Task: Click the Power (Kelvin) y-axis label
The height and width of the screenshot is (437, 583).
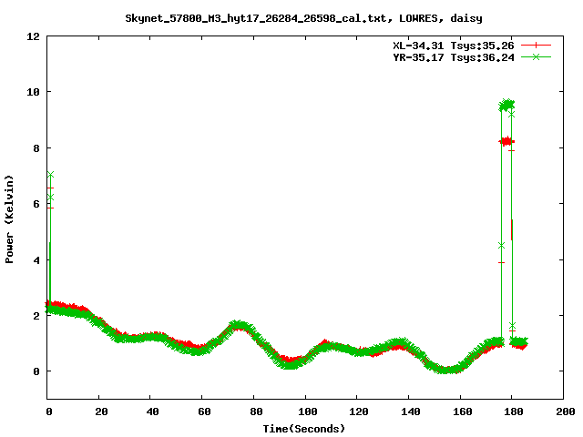Action: click(x=9, y=219)
